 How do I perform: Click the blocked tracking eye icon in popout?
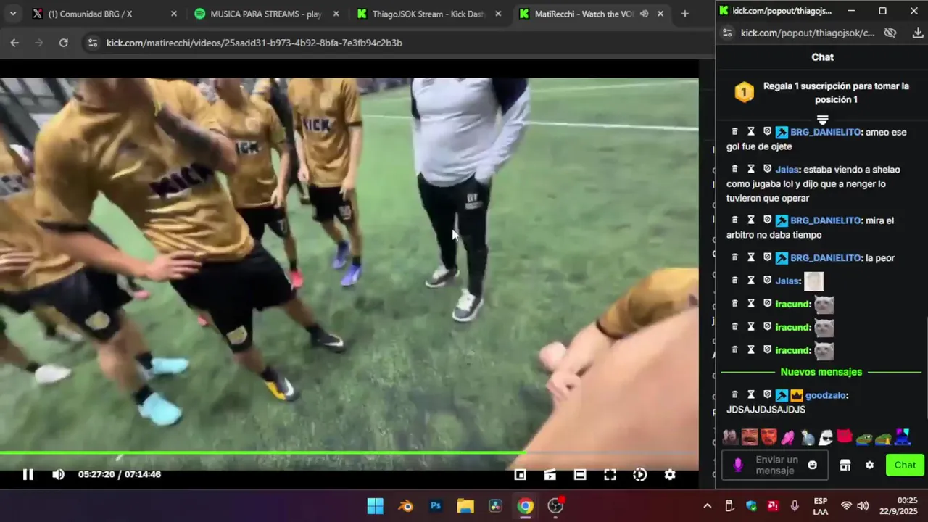890,33
